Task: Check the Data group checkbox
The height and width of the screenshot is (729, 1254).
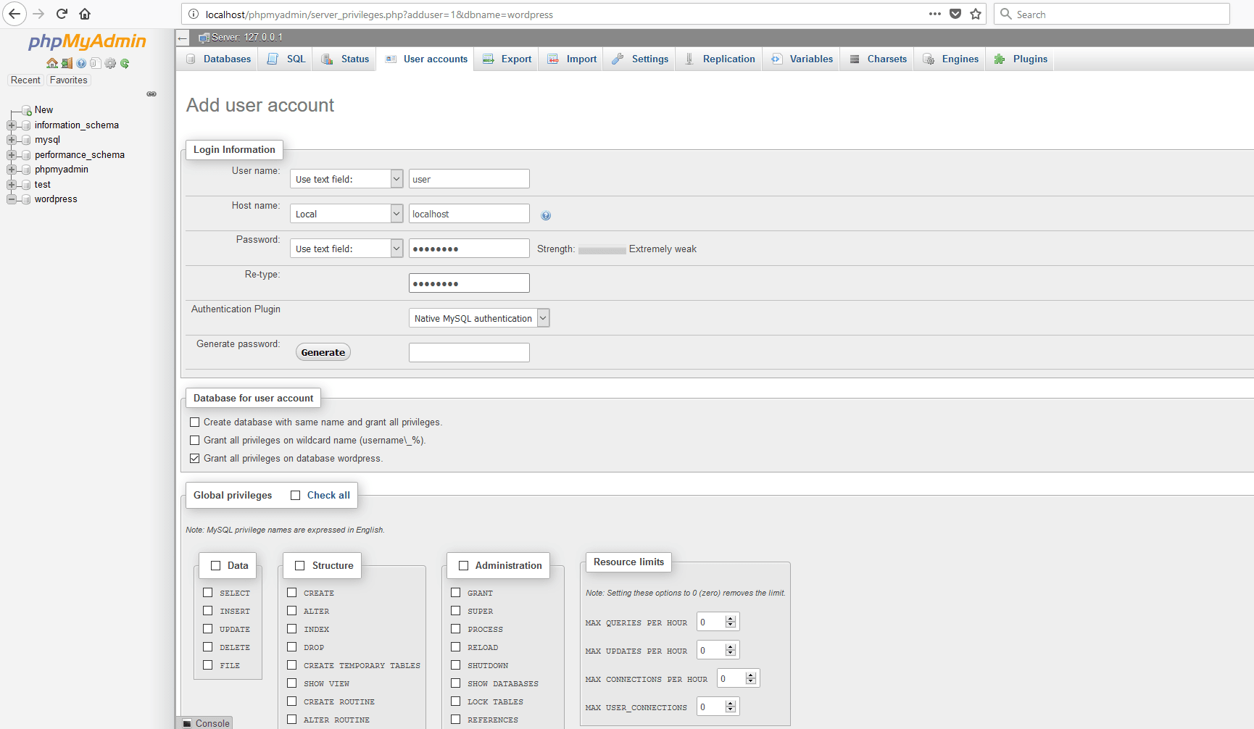Action: pyautogui.click(x=215, y=566)
